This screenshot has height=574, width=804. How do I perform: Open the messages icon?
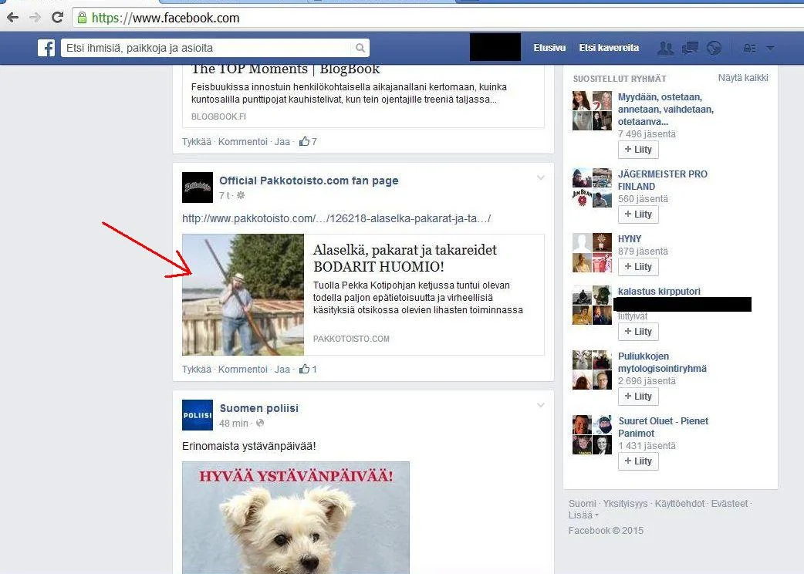(x=690, y=48)
